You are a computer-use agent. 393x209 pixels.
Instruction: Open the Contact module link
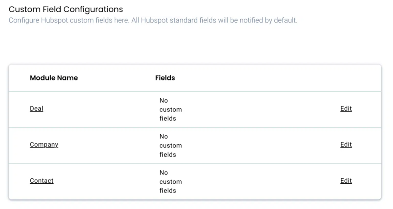pyautogui.click(x=41, y=181)
